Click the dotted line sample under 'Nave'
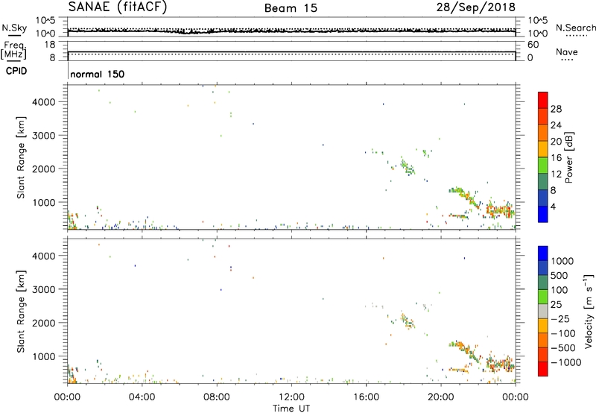The image size is (596, 413). click(568, 60)
